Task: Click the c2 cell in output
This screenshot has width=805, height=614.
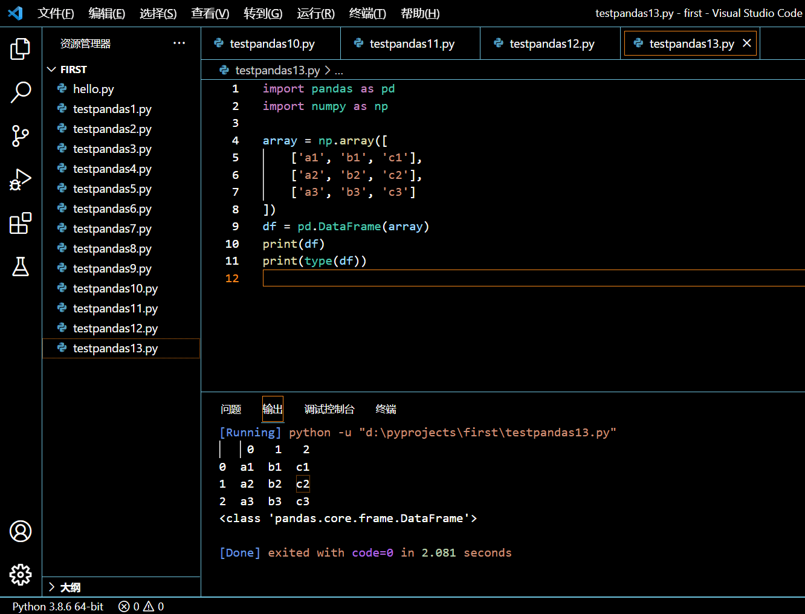Action: tap(303, 484)
